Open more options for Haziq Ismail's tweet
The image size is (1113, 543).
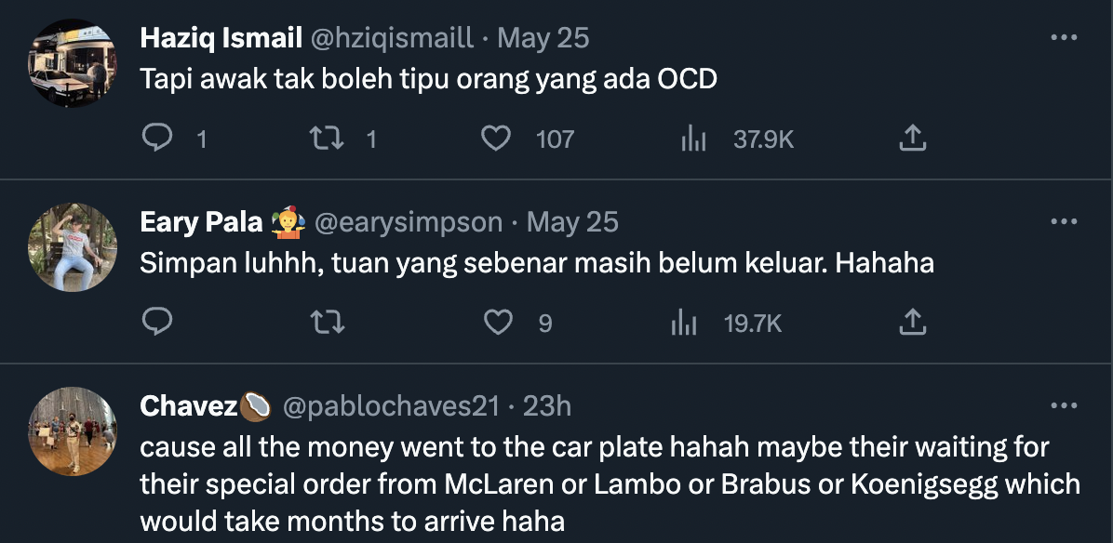(1064, 38)
